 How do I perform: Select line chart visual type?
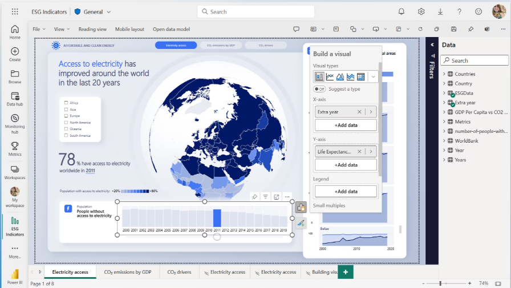pyautogui.click(x=330, y=76)
